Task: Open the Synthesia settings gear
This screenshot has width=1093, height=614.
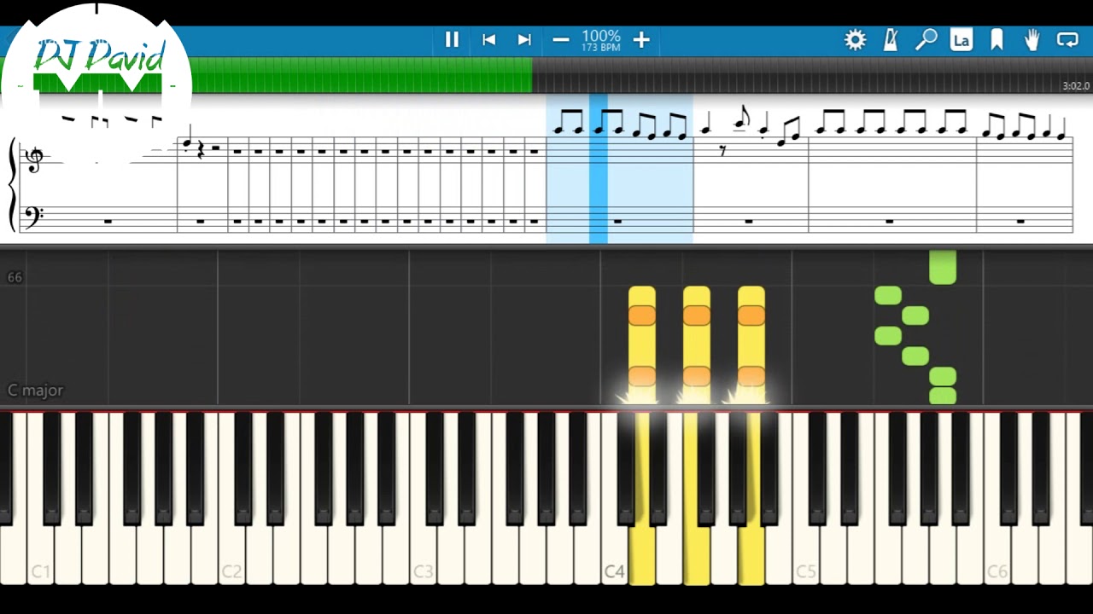Action: click(x=855, y=39)
